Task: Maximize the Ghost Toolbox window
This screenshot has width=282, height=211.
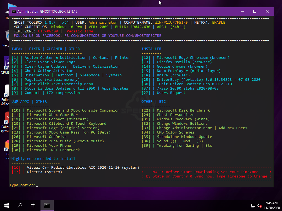Action: click(255, 11)
